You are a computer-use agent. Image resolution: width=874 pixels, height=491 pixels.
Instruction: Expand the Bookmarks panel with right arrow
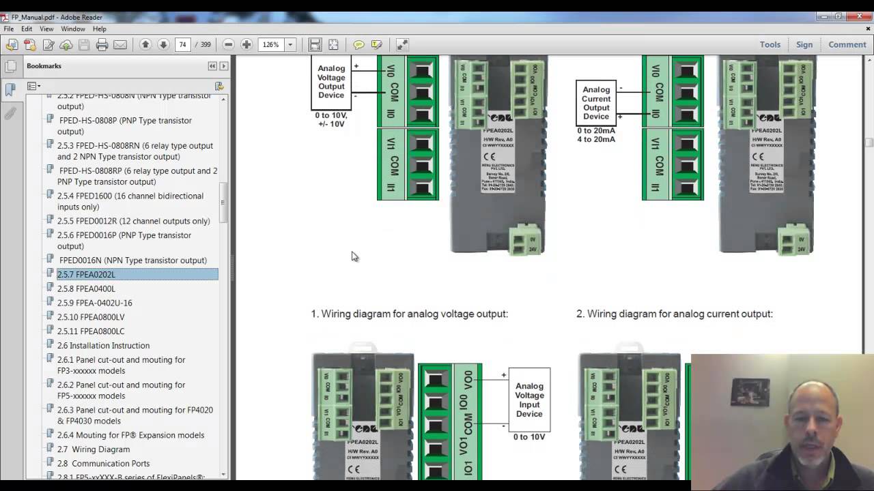coord(223,66)
